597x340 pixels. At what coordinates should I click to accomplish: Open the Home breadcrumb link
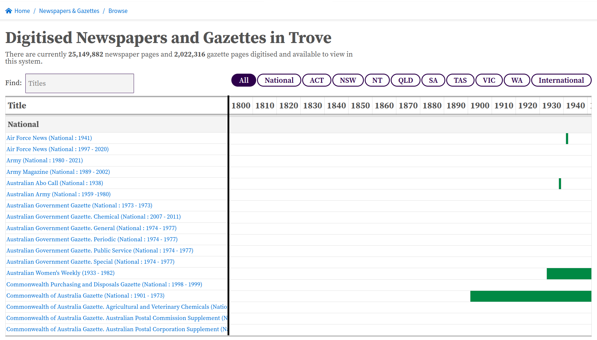point(22,11)
